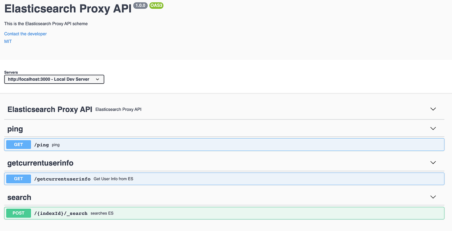
Task: Collapse the getcurrentuserinfo section chevron
Action: pyautogui.click(x=433, y=163)
